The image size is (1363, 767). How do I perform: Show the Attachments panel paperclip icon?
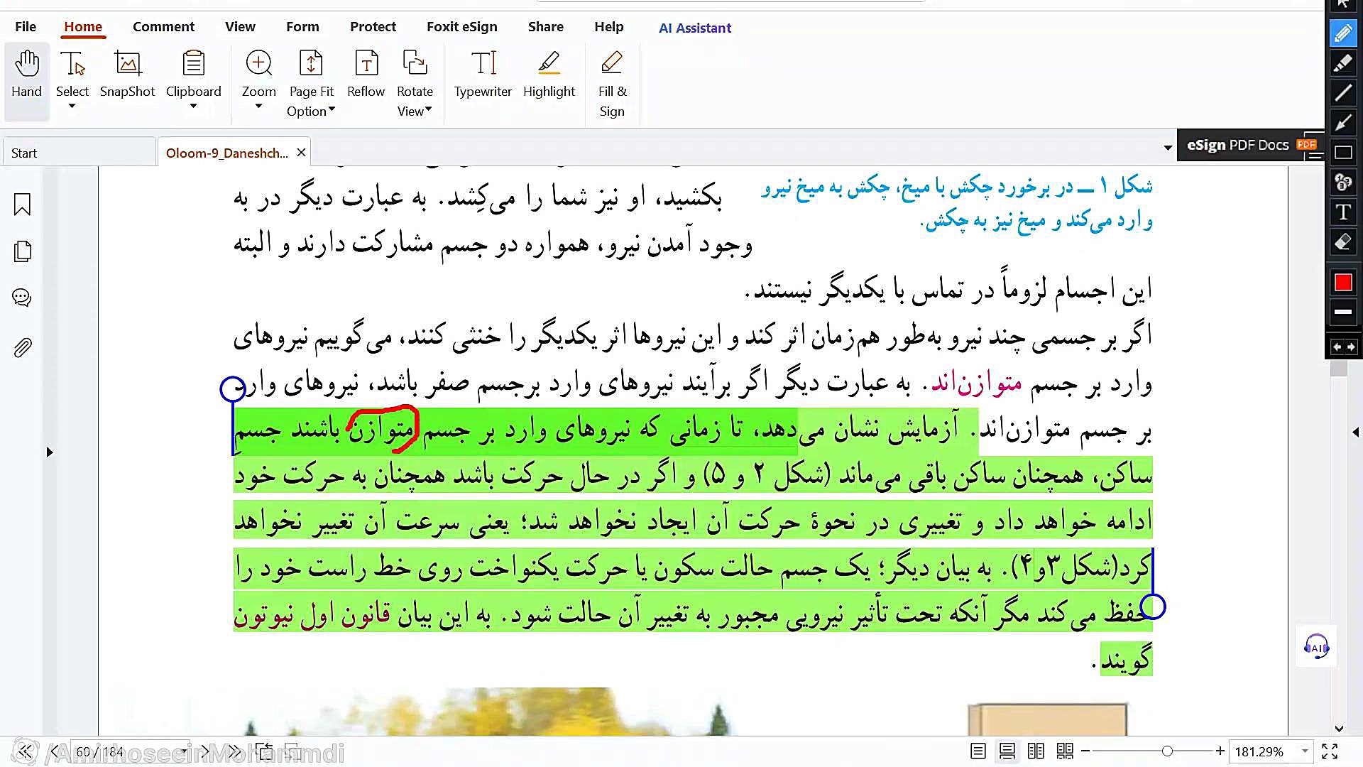(23, 348)
